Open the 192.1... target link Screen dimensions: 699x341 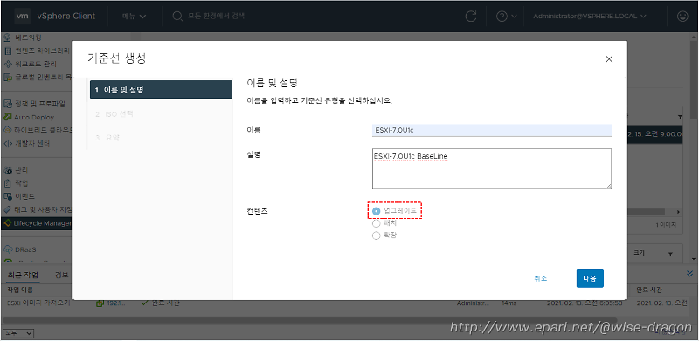tap(115, 303)
